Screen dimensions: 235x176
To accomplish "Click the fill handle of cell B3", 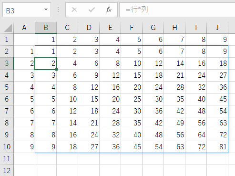I will click(57, 69).
